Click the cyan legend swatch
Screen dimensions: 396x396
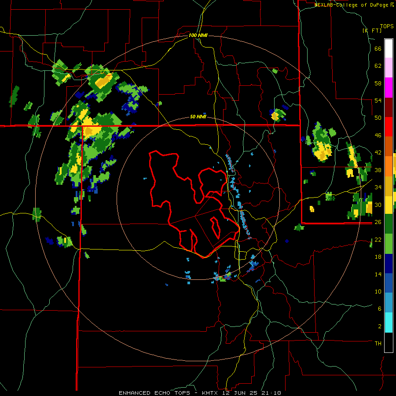click(x=389, y=323)
